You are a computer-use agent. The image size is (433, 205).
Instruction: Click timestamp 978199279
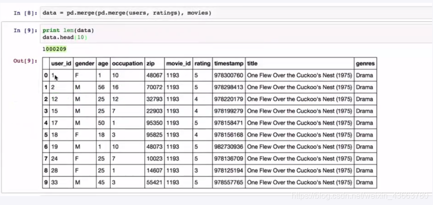[x=229, y=111]
